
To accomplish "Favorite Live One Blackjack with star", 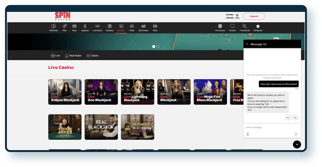I will pyautogui.click(x=114, y=83).
